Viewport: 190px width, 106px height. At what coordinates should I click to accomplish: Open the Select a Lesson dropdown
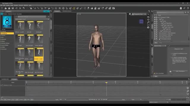click(x=159, y=102)
